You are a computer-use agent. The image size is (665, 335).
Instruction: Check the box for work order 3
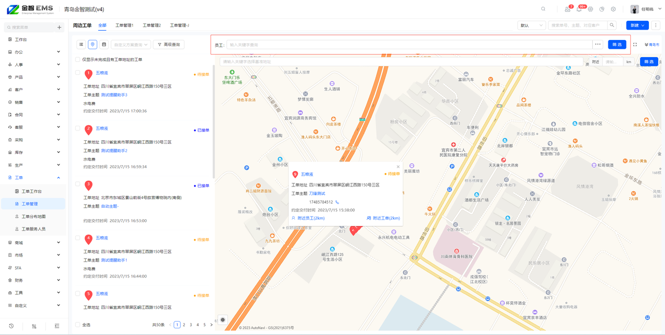[x=78, y=184]
